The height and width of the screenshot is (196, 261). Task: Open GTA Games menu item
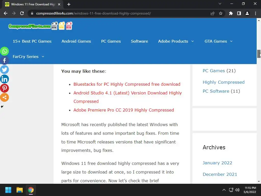pyautogui.click(x=216, y=41)
